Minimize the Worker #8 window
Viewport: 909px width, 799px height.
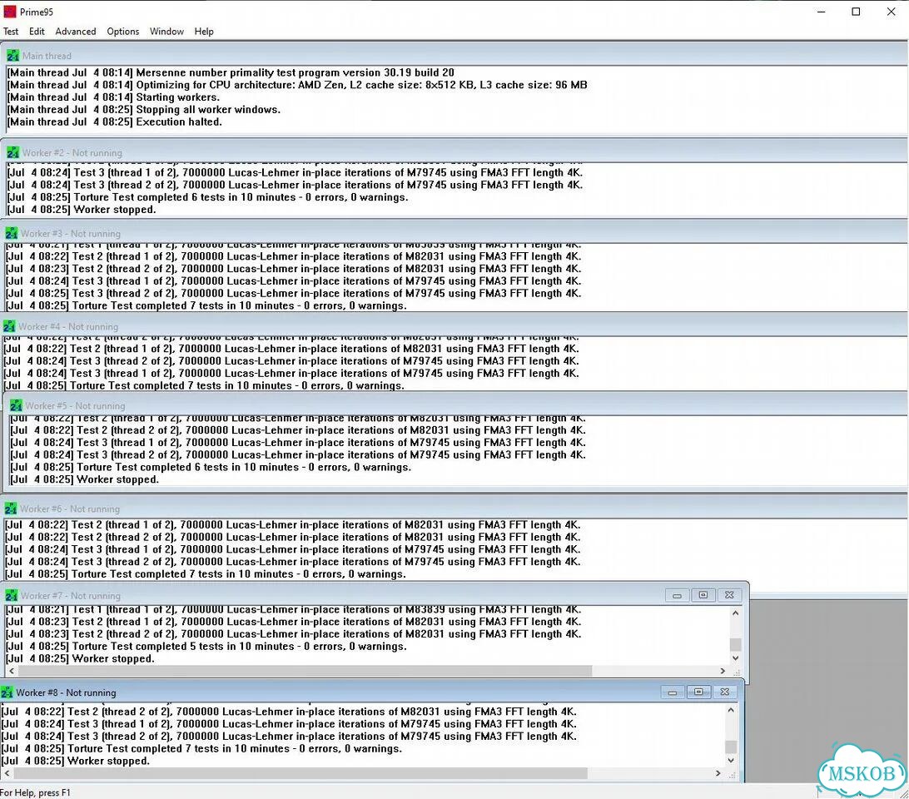coord(672,692)
